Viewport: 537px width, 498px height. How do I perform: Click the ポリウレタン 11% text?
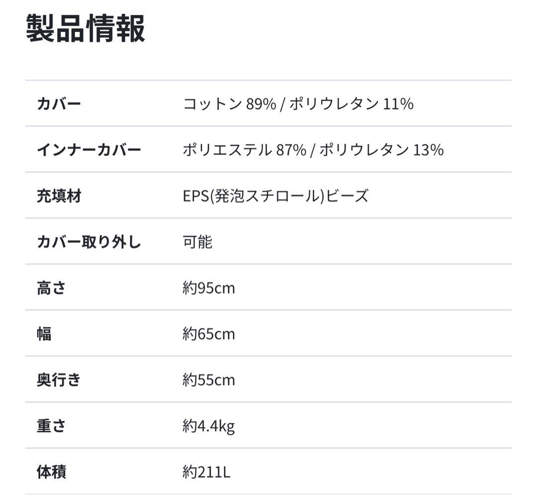[351, 104]
